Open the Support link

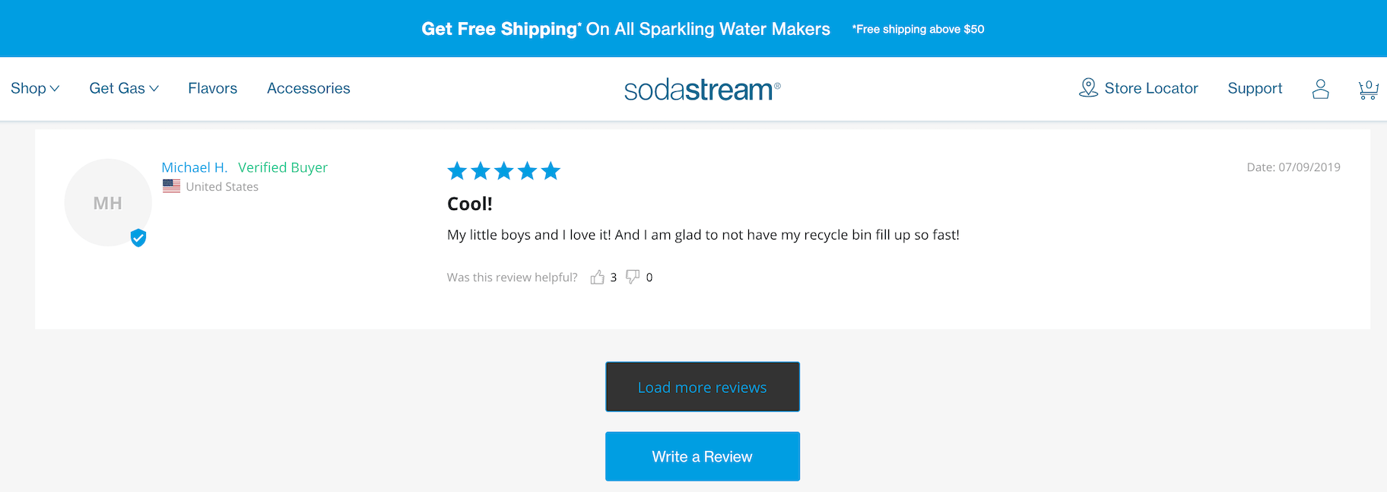point(1255,88)
